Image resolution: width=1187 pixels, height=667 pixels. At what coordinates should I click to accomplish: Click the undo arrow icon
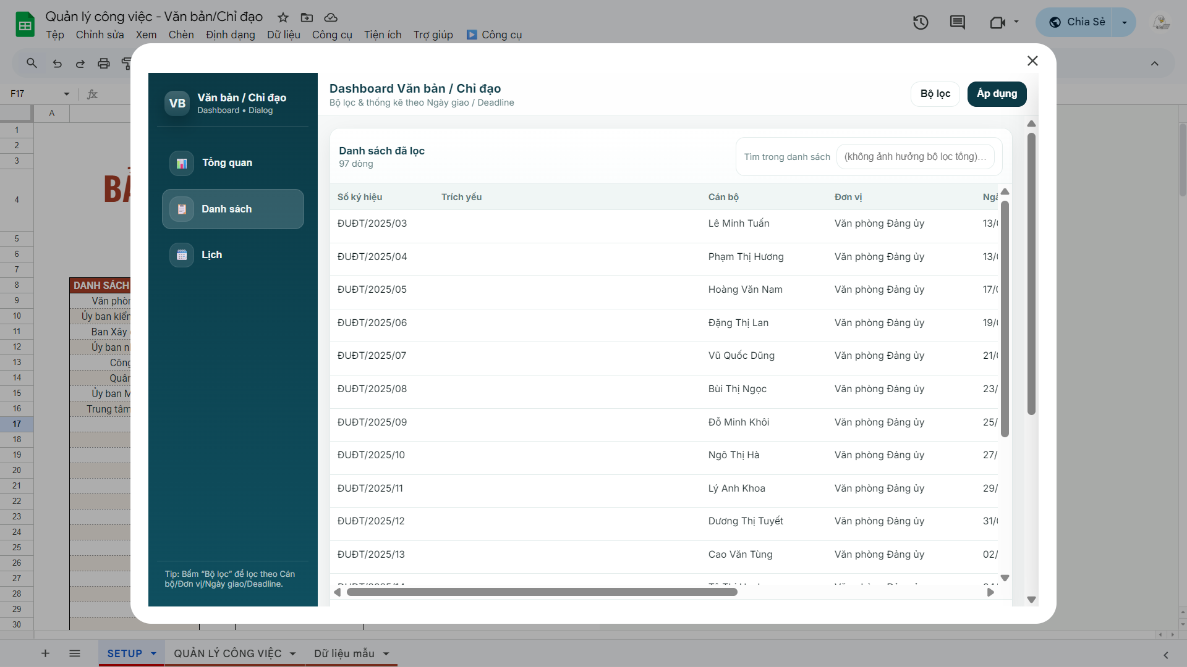coord(57,63)
